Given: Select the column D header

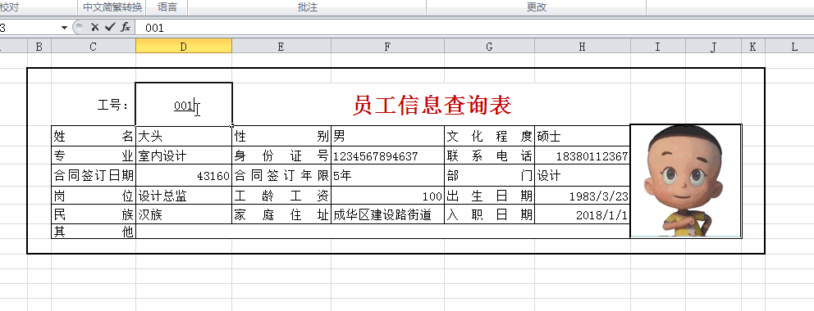Looking at the screenshot, I should (x=184, y=47).
